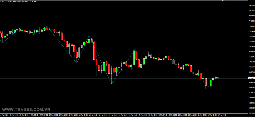Image resolution: width=255 pixels, height=117 pixels.
Task: Select the ZigZag line segment peak near 15 Mar 00:00
Action: [x=89, y=36]
